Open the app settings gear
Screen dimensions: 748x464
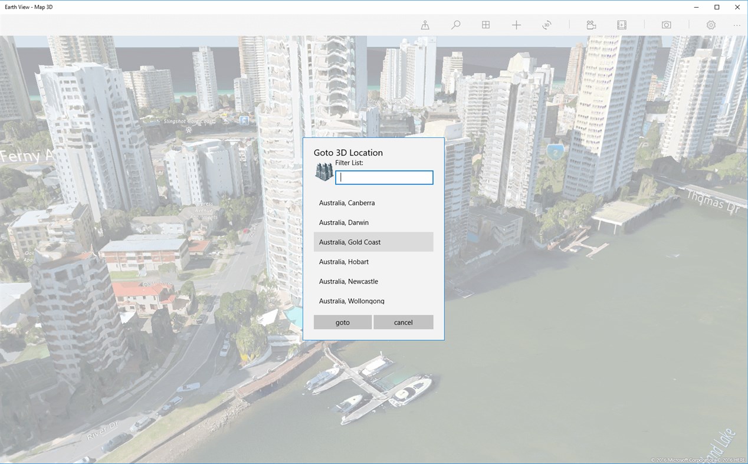(x=711, y=25)
